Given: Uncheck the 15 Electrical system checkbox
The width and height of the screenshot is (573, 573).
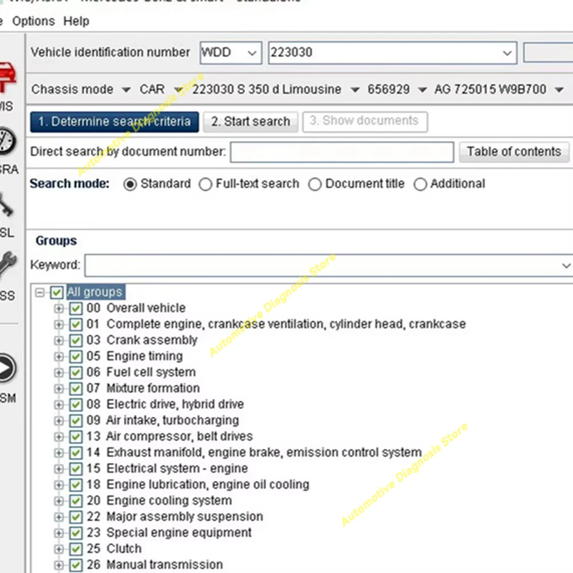Looking at the screenshot, I should 76,469.
